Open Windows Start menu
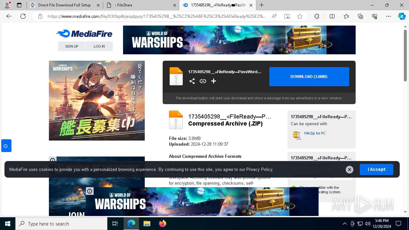This screenshot has height=230, width=409. coord(8,224)
